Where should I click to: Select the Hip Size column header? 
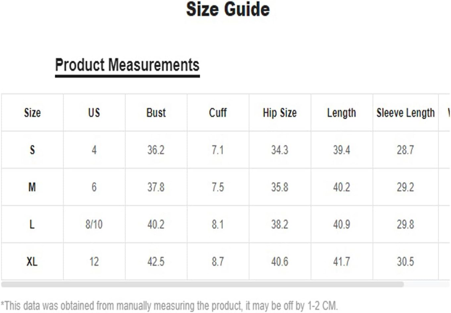click(x=280, y=113)
